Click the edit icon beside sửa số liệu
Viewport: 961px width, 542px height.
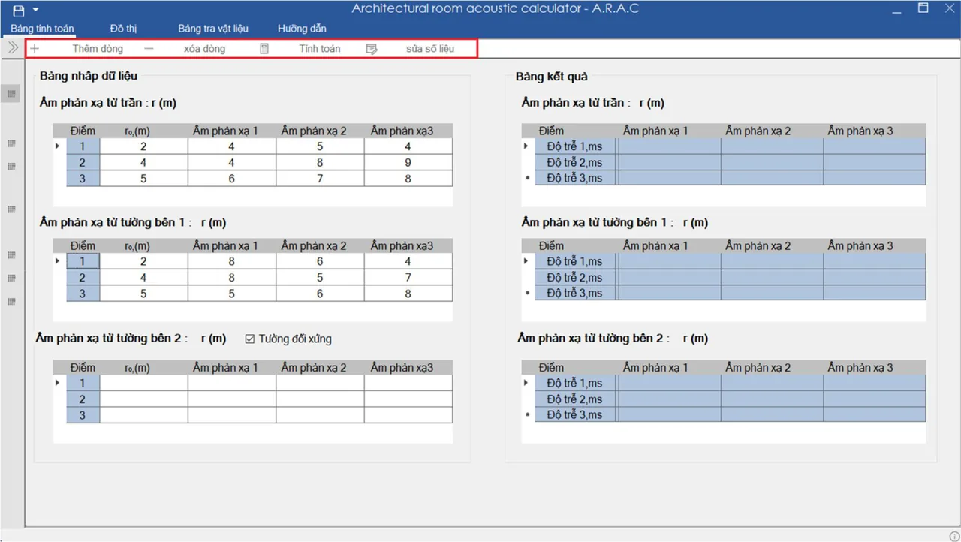pos(372,48)
